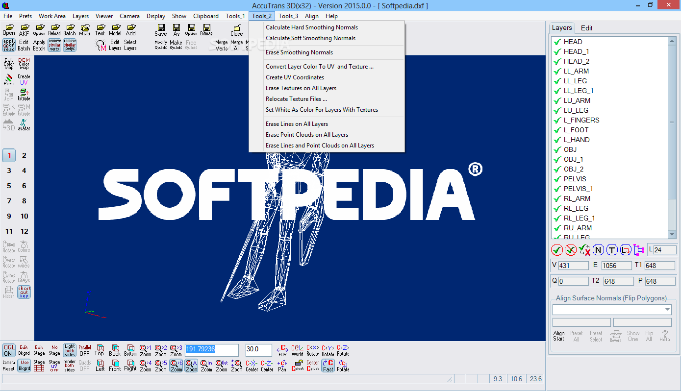Click the world rotate icon
The image size is (681, 391).
298,350
